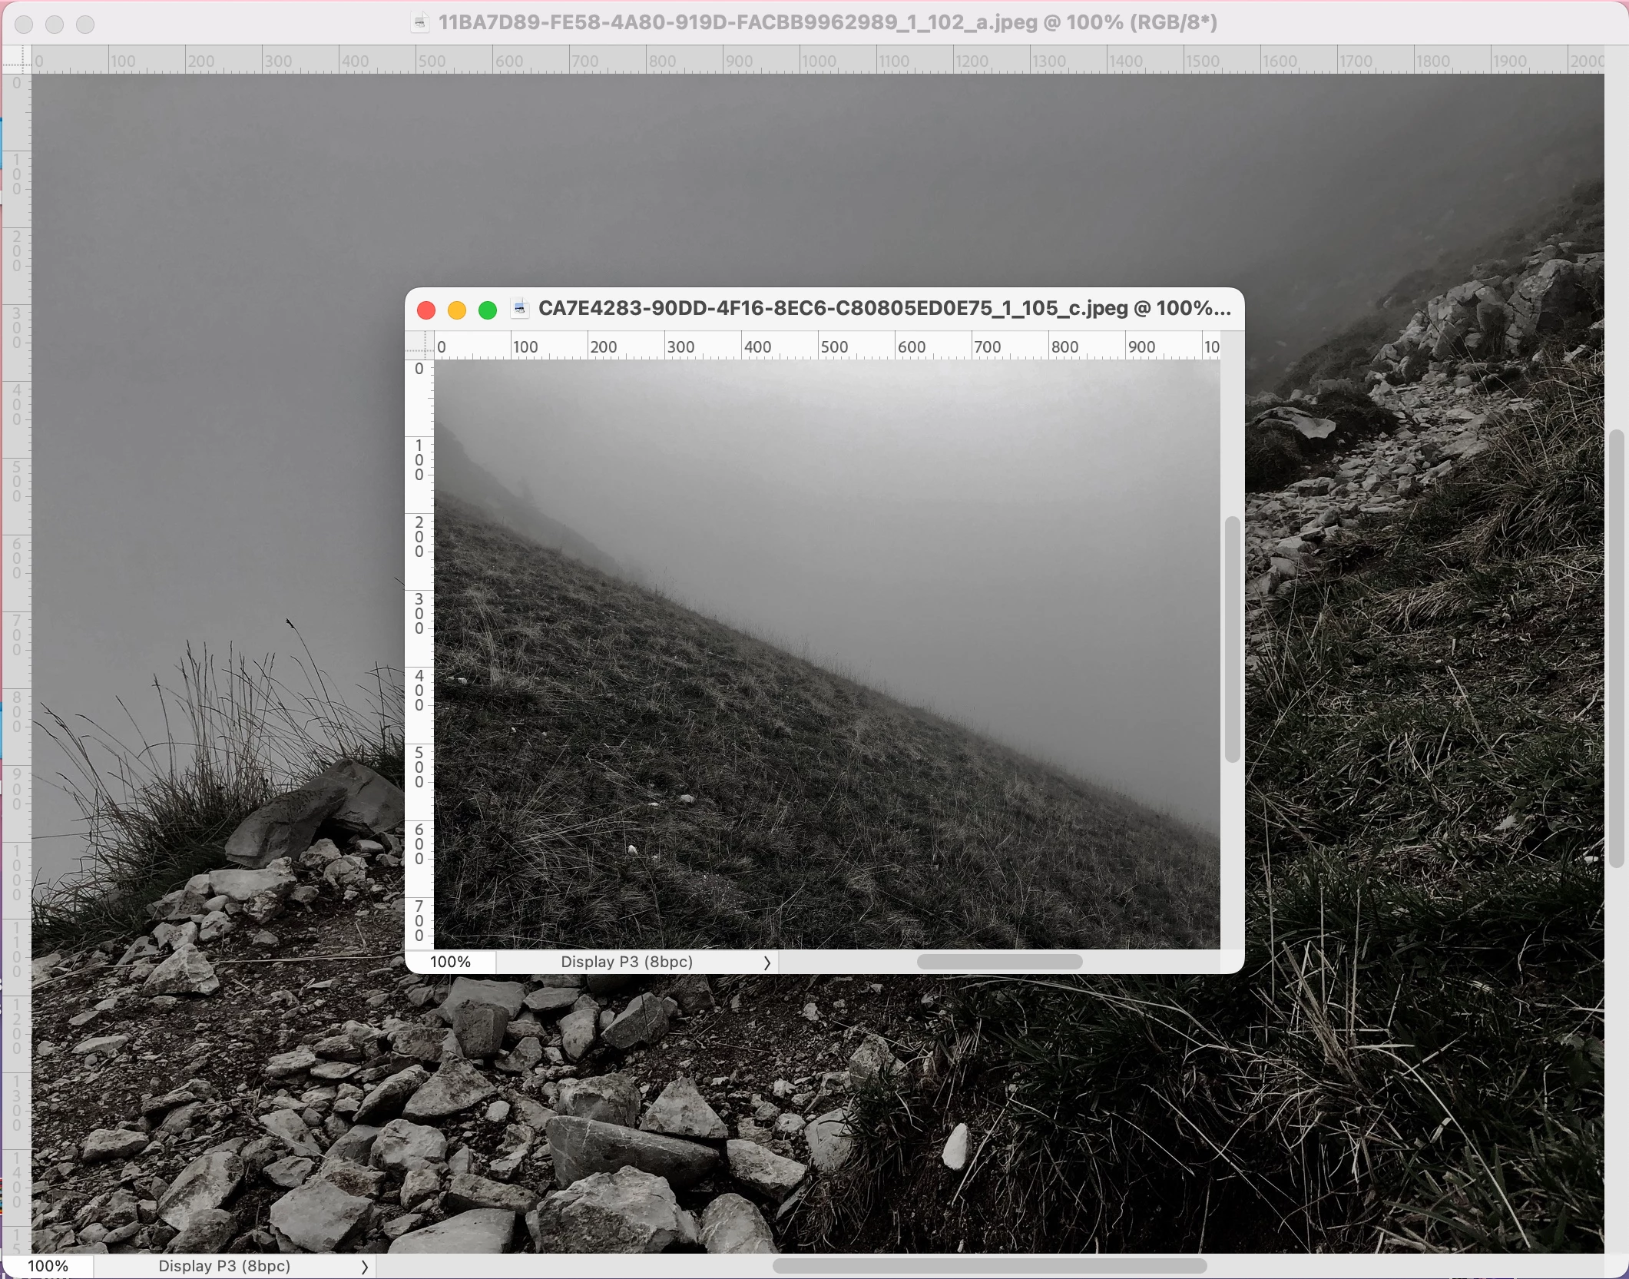This screenshot has width=1629, height=1279.
Task: Click zoom percentage field in back window
Action: (x=48, y=1266)
